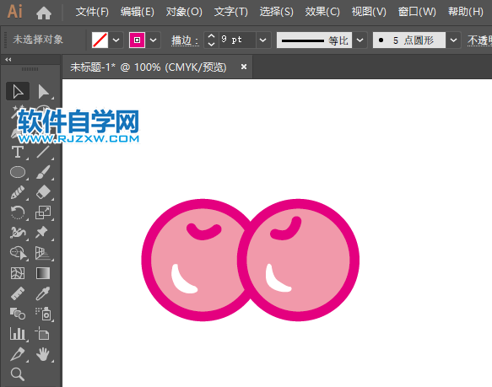Go to the Home screen icon

[44, 13]
